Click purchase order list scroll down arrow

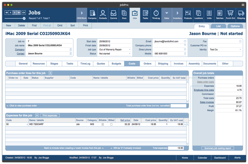point(187,102)
